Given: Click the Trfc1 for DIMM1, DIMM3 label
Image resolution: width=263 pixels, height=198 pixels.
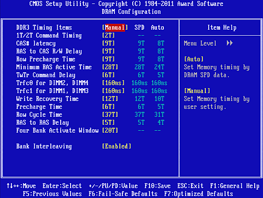Looking at the screenshot, I should (x=52, y=91).
